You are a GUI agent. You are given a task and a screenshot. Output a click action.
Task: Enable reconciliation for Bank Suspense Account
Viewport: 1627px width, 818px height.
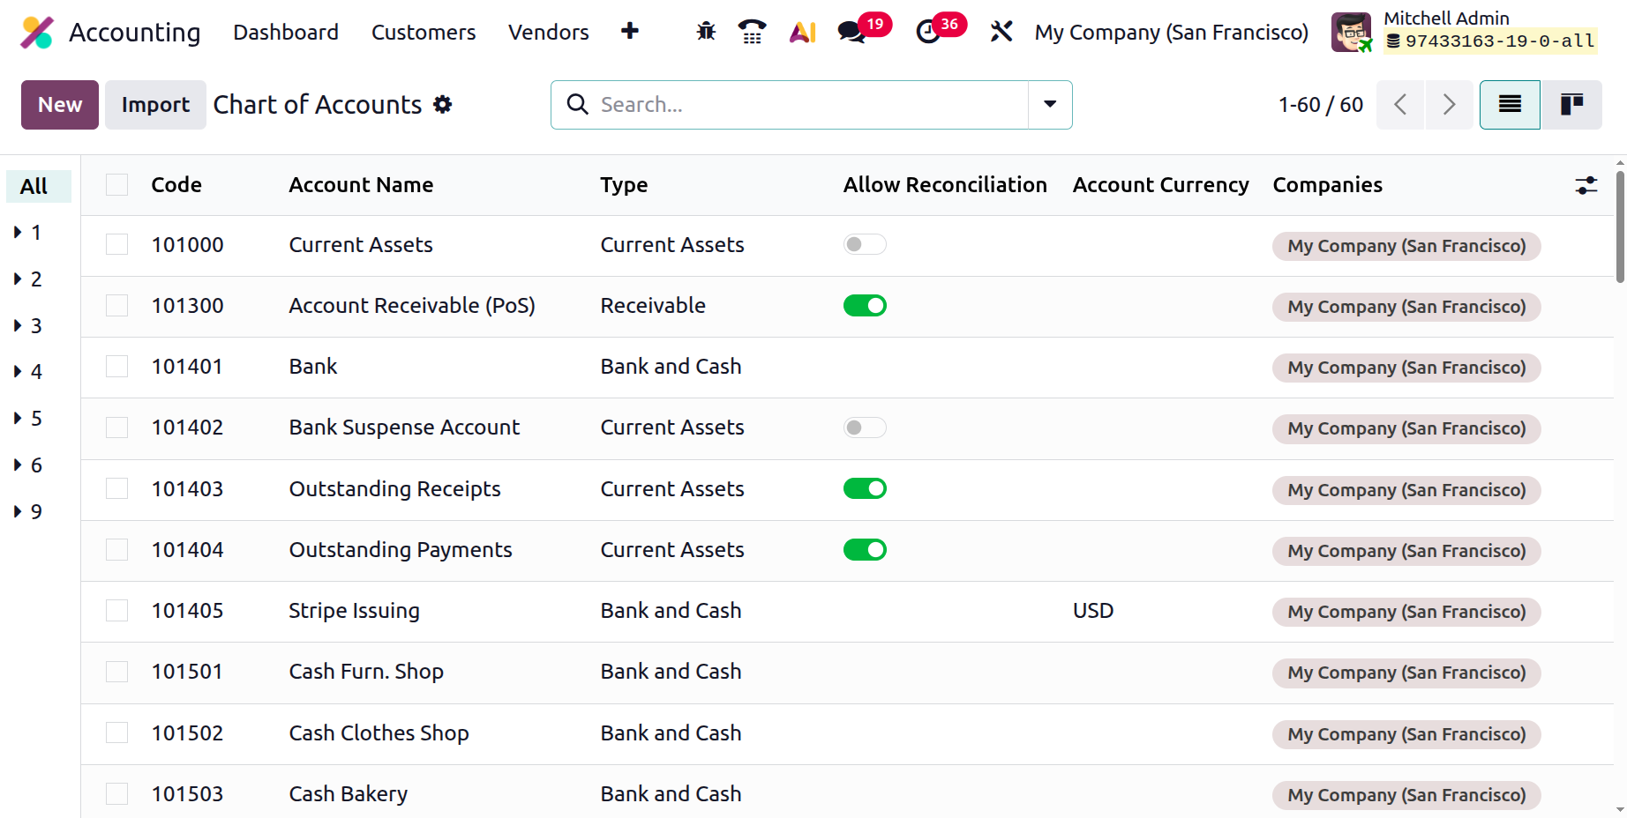point(865,428)
